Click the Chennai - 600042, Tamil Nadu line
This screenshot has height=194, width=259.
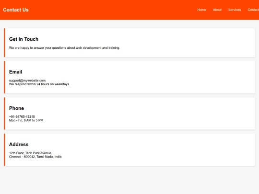(x=35, y=157)
